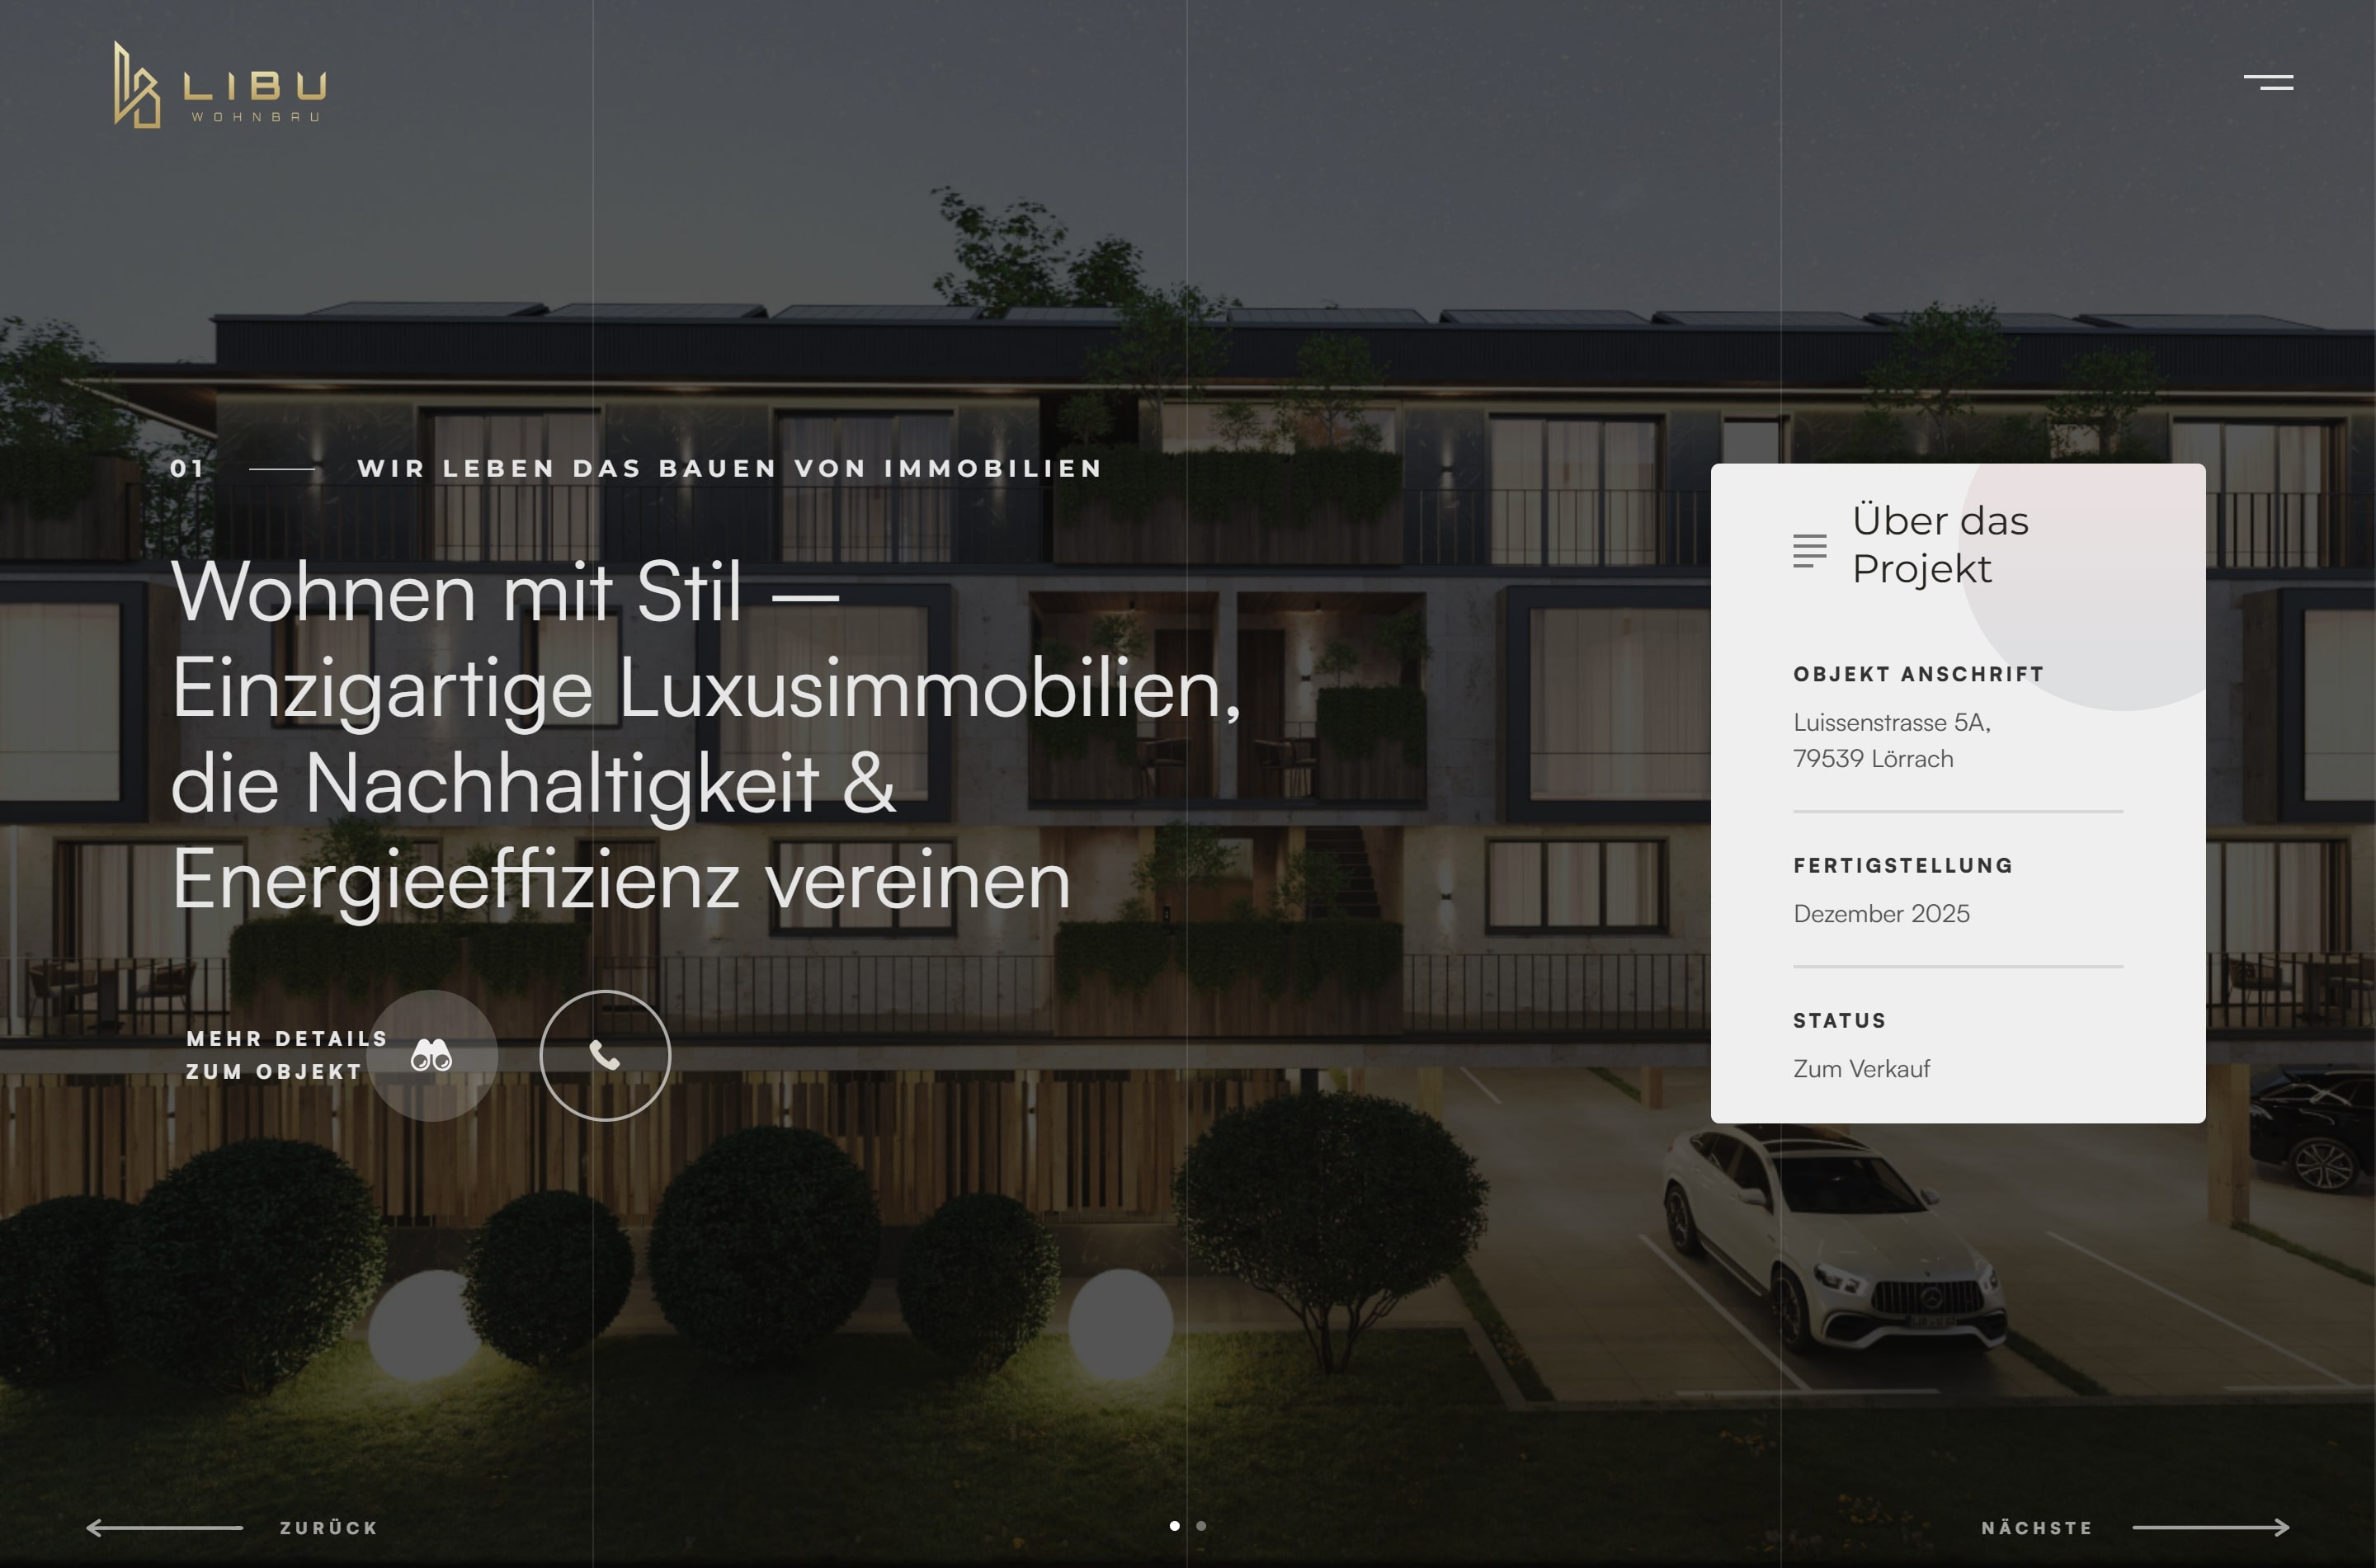The image size is (2376, 1568).
Task: Click the LIBU Wohnbau logo
Action: (x=220, y=85)
